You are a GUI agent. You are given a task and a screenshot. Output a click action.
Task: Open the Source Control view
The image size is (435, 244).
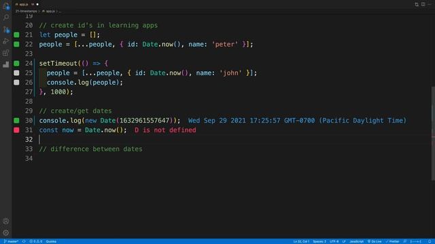click(x=6, y=29)
